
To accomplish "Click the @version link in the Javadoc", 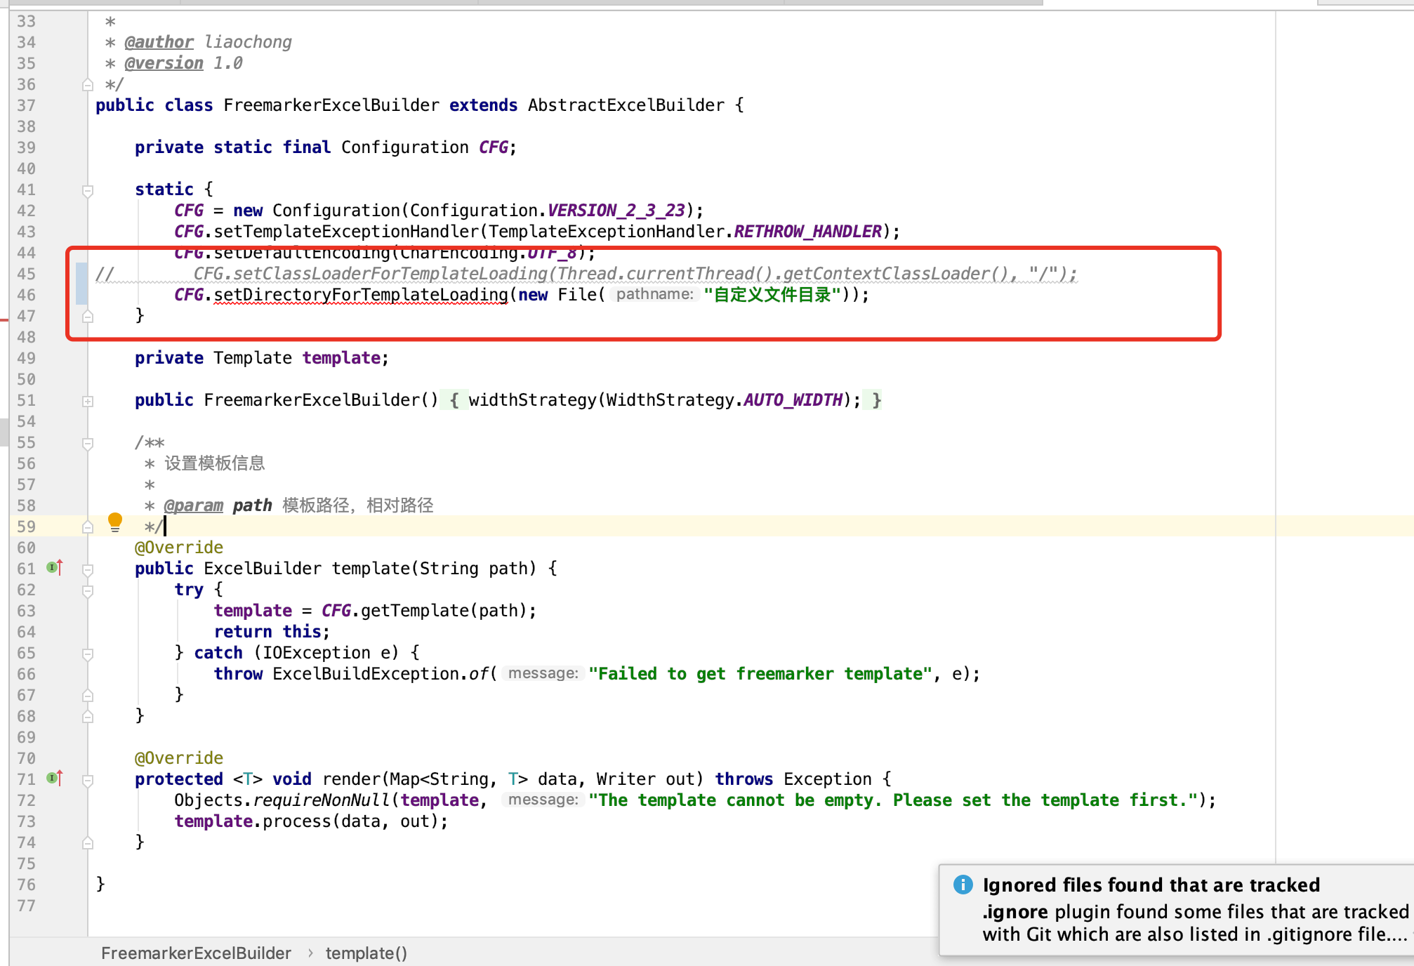I will pyautogui.click(x=164, y=63).
